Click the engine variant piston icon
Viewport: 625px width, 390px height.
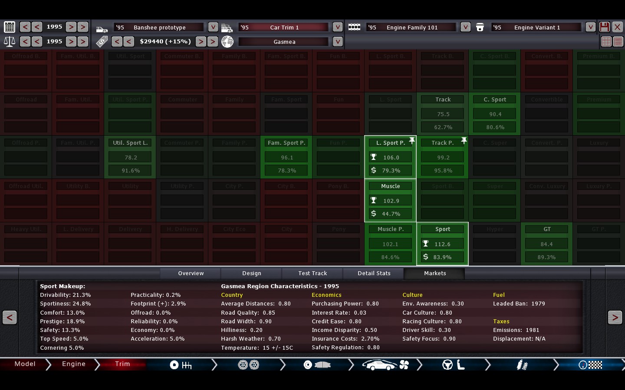(480, 27)
